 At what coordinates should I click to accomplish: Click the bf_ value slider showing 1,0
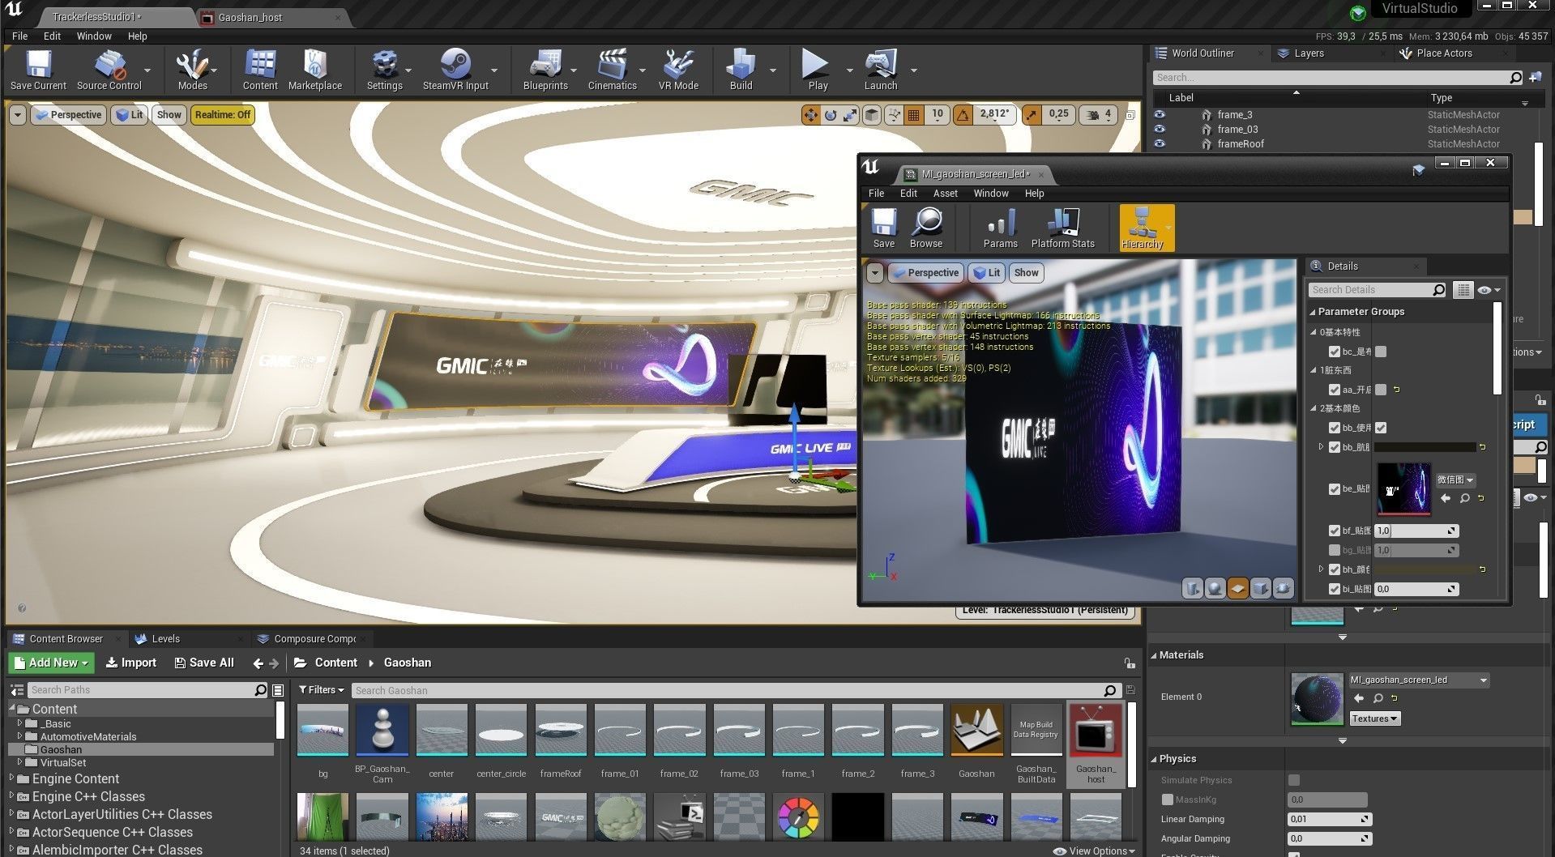[1416, 531]
